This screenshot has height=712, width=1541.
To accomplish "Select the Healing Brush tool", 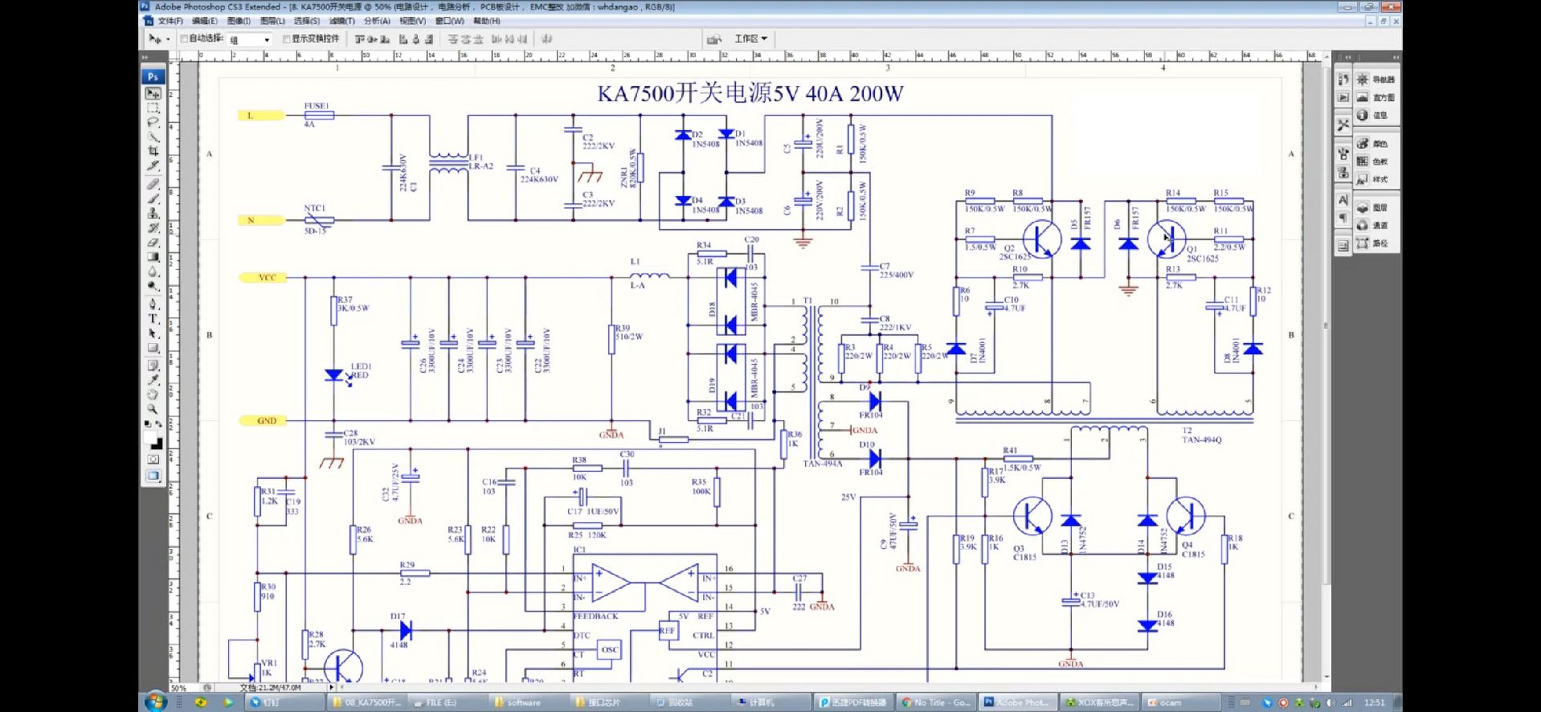I will [x=153, y=184].
